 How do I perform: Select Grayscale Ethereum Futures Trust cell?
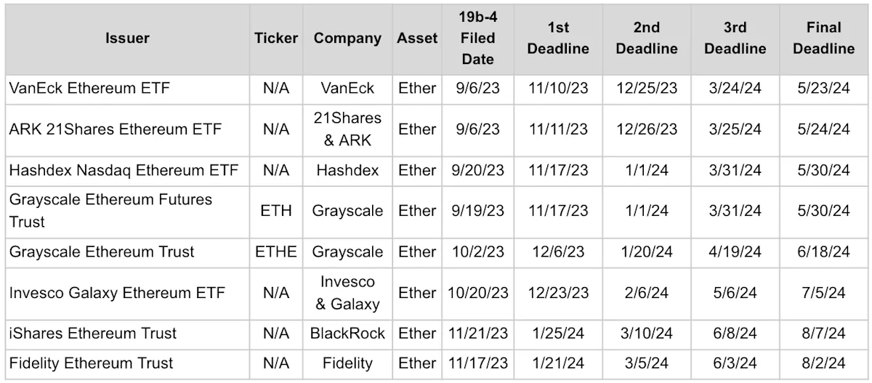(127, 211)
